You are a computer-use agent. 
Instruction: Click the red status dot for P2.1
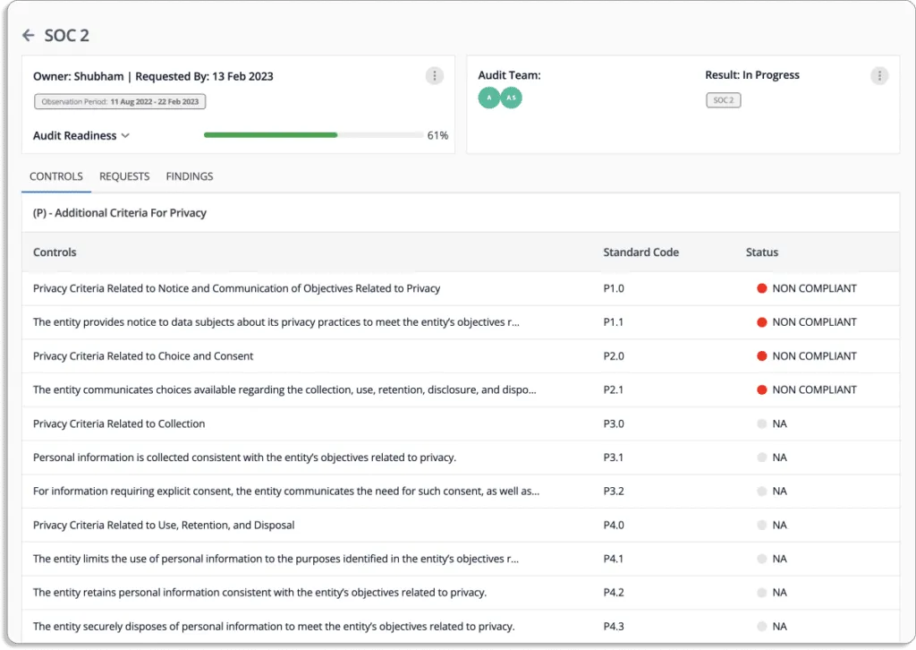pyautogui.click(x=762, y=389)
